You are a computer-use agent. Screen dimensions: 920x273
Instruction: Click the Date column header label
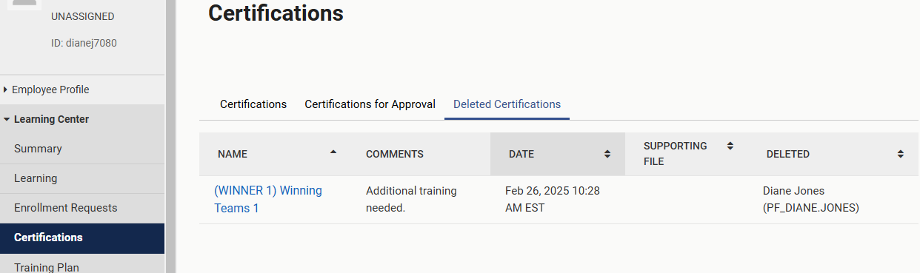point(521,154)
